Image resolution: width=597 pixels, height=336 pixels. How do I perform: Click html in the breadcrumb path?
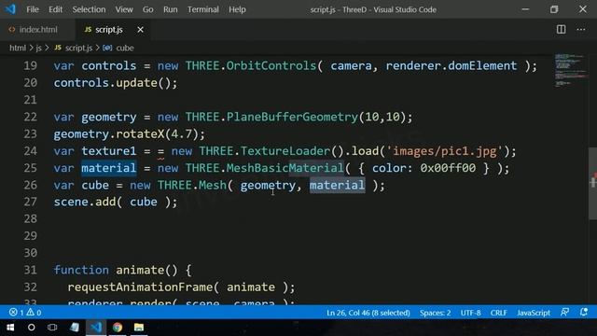(18, 48)
